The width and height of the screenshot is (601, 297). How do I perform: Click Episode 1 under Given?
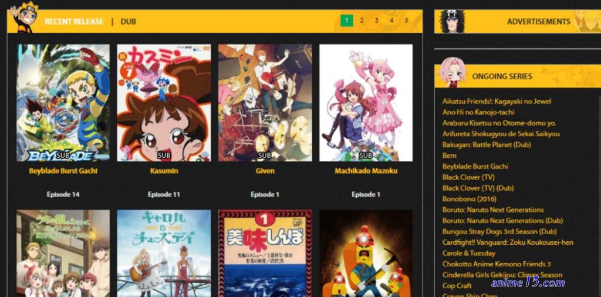[265, 194]
